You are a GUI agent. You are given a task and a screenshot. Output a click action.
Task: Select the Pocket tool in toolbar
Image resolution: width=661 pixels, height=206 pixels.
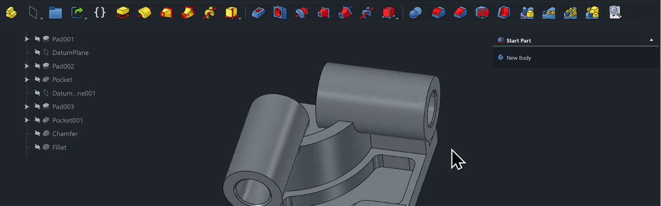click(x=258, y=12)
